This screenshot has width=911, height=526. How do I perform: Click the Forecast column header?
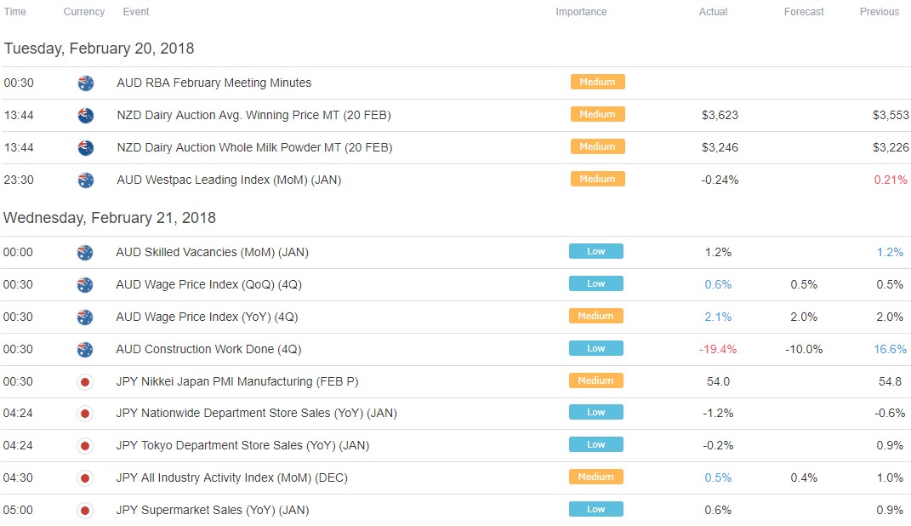click(804, 12)
